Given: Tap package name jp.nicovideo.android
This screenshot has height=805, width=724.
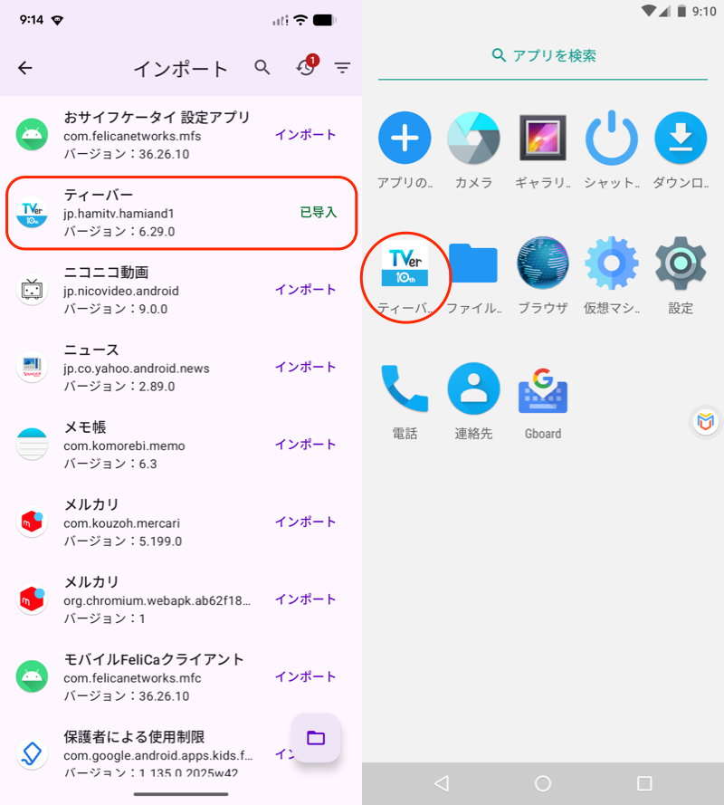Looking at the screenshot, I should [x=121, y=291].
